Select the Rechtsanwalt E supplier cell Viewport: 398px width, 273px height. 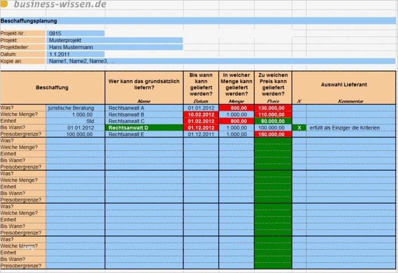click(144, 134)
